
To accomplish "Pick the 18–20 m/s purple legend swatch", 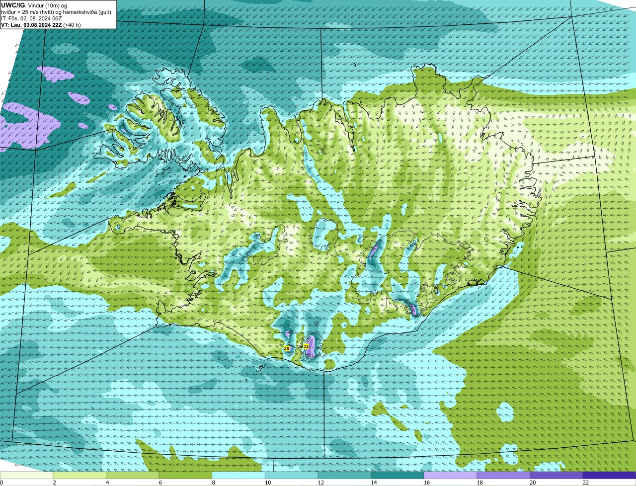I will coord(503,475).
